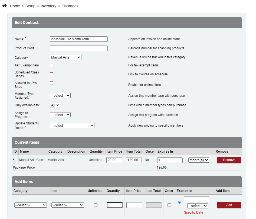The image size is (256, 219).
Task: Check the Tax Exempt Item checkbox
Action: tap(52, 65)
